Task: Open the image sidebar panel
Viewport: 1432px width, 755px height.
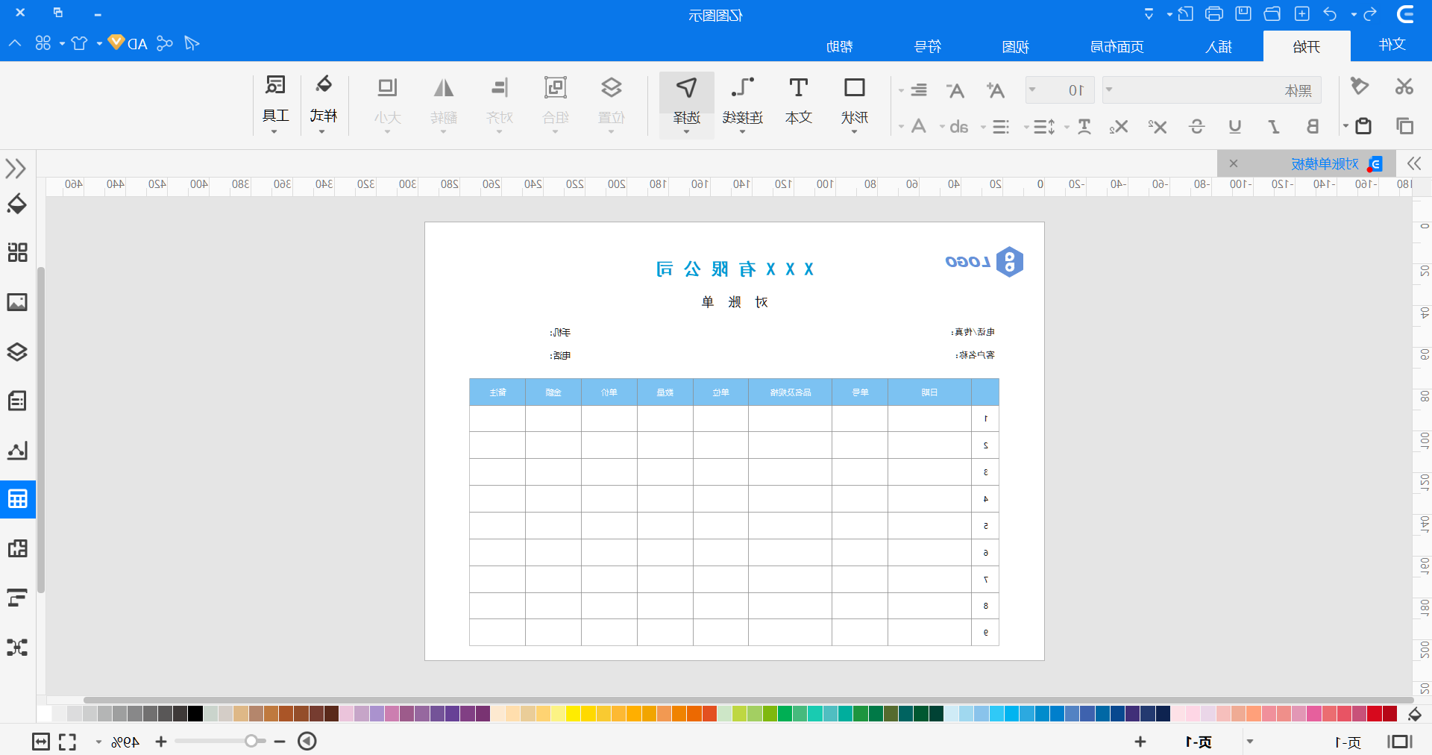Action: tap(17, 302)
